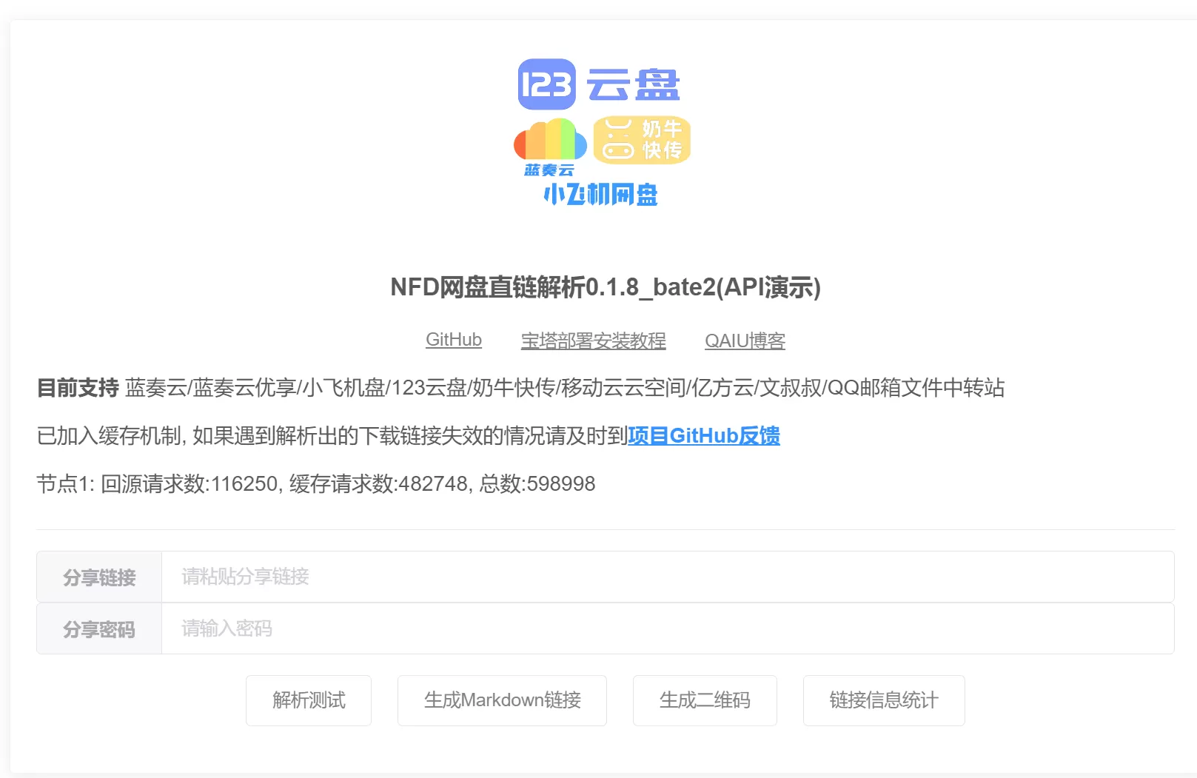Click the 生成Markdown链接 button
This screenshot has width=1197, height=778.
click(x=502, y=700)
